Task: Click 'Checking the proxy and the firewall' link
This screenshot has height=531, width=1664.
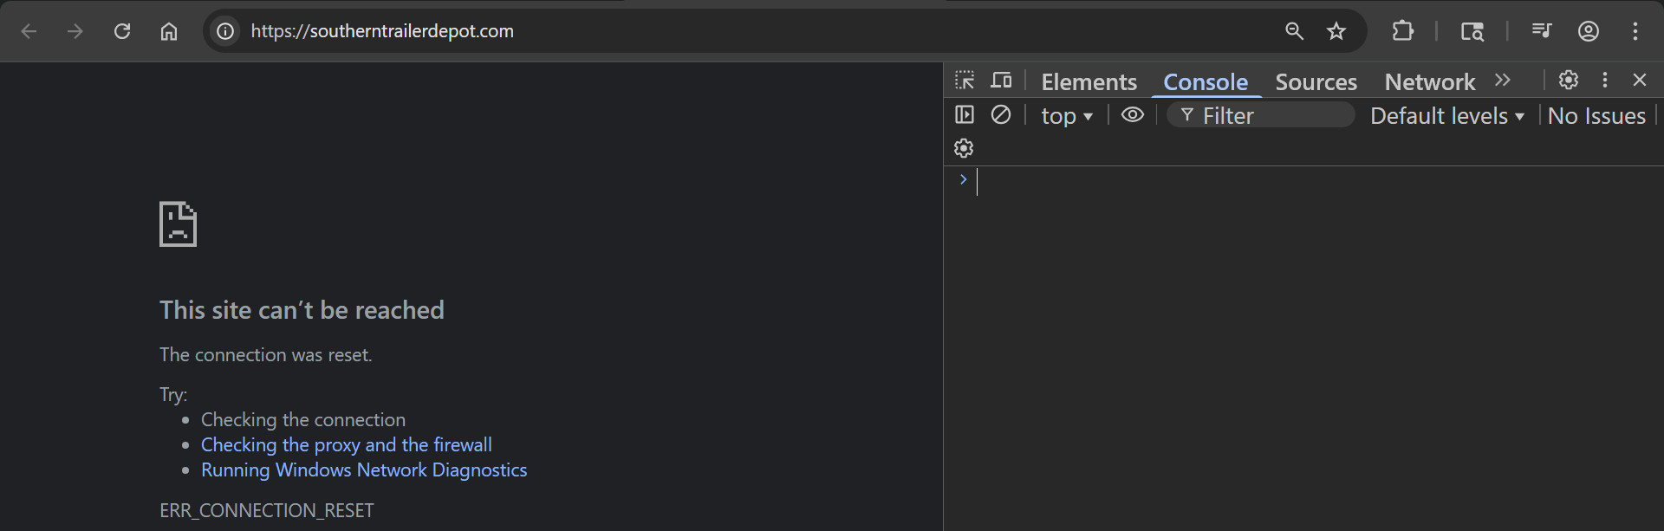Action: (x=347, y=444)
